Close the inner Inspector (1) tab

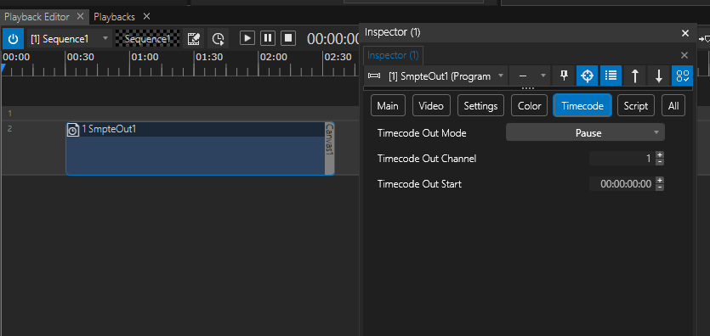(x=684, y=55)
